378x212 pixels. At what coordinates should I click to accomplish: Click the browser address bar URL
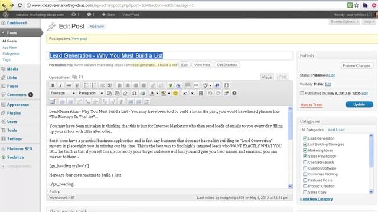(113, 5)
